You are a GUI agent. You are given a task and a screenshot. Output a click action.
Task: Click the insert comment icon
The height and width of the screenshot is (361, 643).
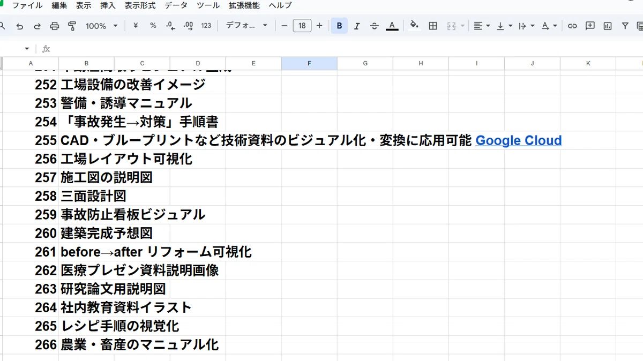pyautogui.click(x=590, y=26)
